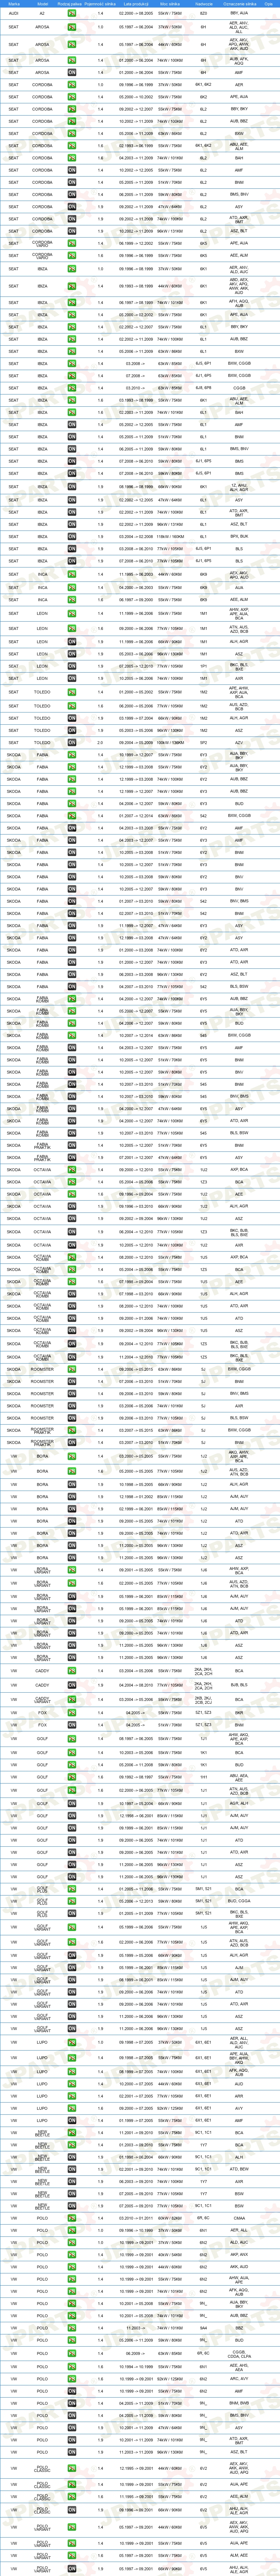Click the AZV engine code cell
The width and height of the screenshot is (280, 2576).
pyautogui.click(x=239, y=743)
